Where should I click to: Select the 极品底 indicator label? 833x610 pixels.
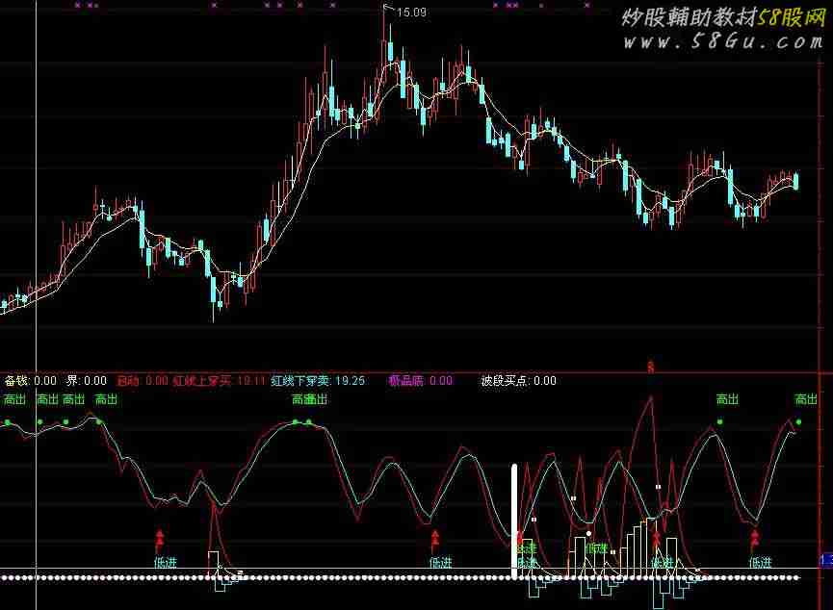[420, 381]
